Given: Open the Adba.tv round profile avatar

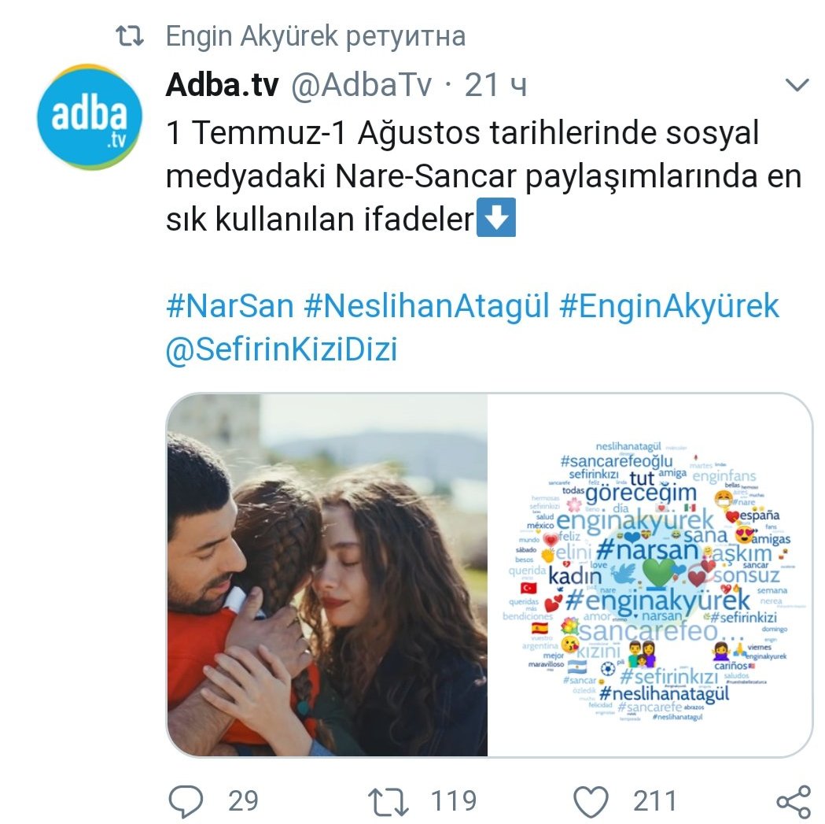Looking at the screenshot, I should [90, 117].
